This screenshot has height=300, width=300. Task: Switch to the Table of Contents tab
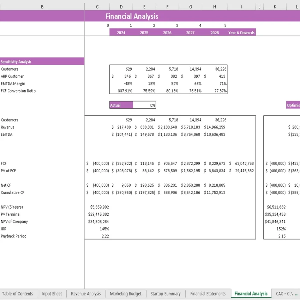18,293
